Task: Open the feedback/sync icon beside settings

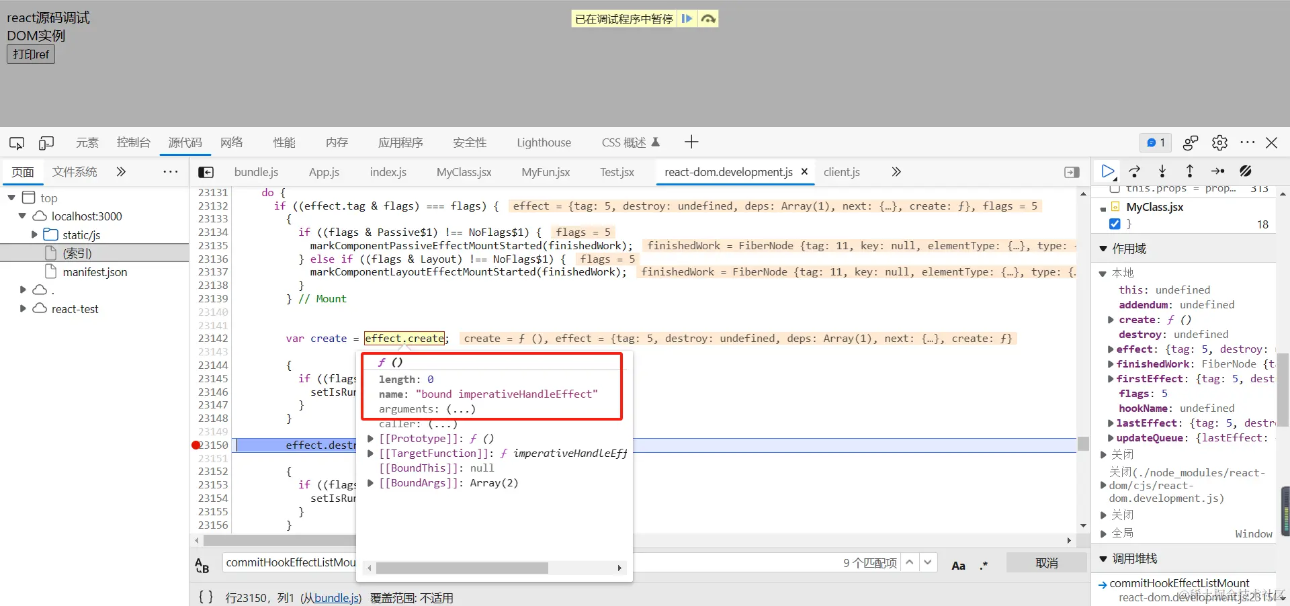Action: point(1191,142)
